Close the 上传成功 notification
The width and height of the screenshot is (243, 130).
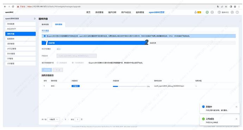coord(237,119)
